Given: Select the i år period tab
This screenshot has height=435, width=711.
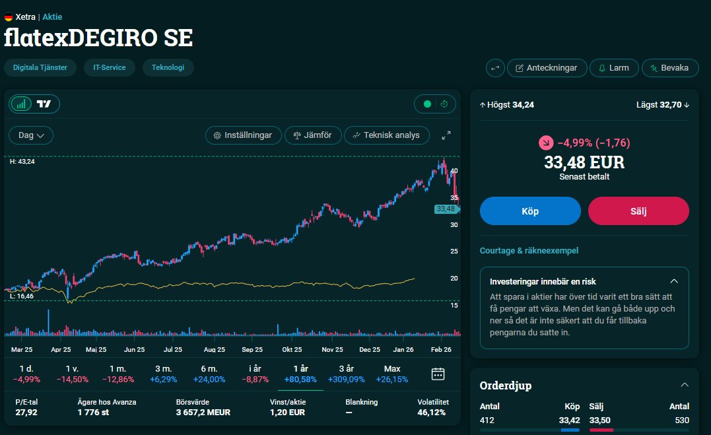Looking at the screenshot, I should pyautogui.click(x=255, y=374).
